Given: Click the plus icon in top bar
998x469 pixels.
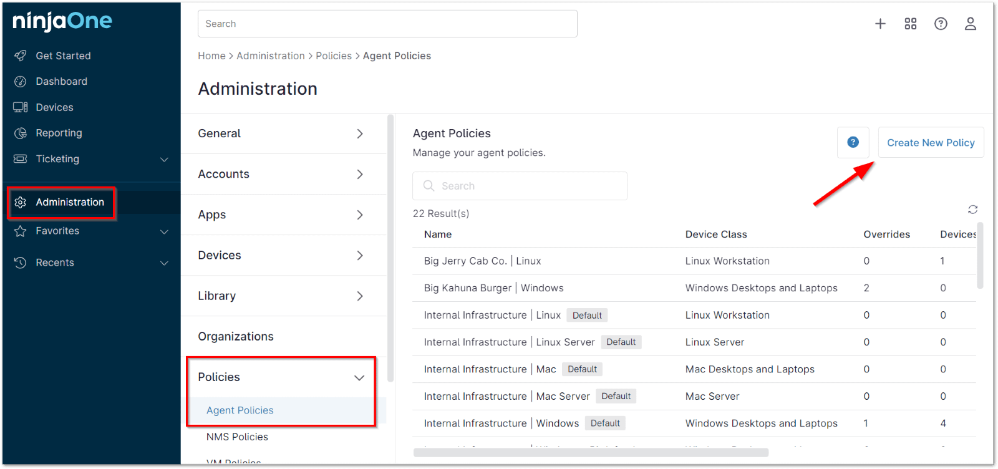Looking at the screenshot, I should click(x=880, y=24).
